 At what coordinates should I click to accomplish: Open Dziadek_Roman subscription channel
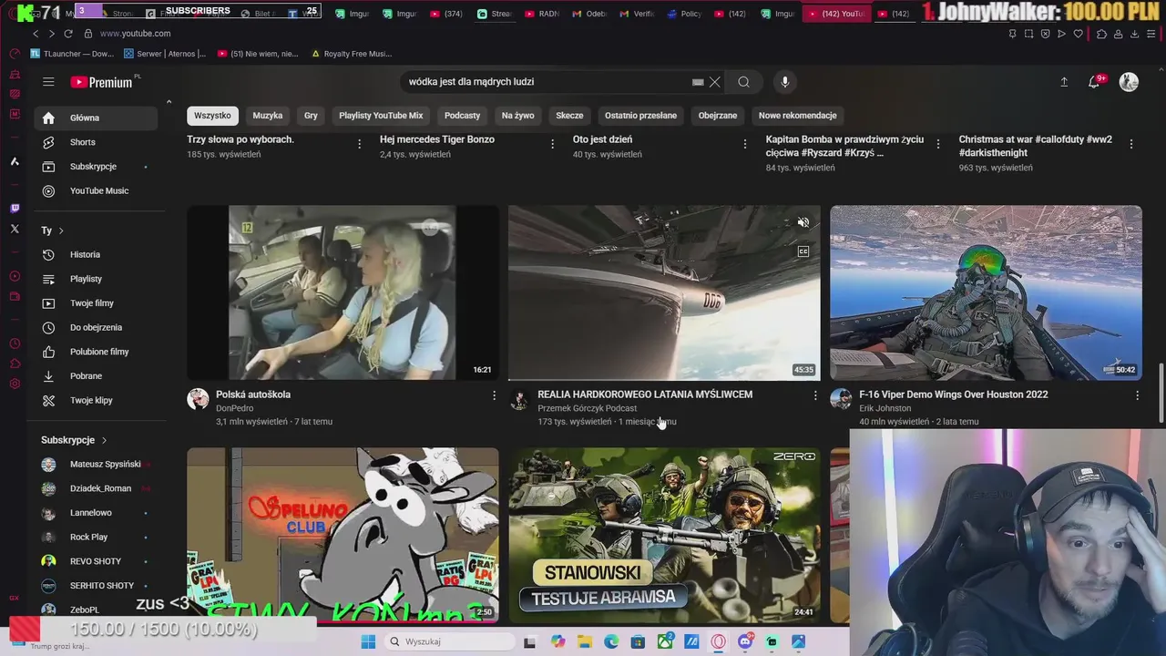pyautogui.click(x=97, y=488)
